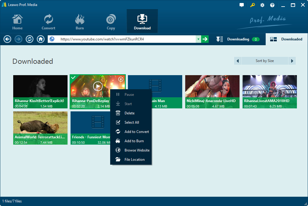This screenshot has width=308, height=206.
Task: Go to browser home page
Action: pos(41,39)
